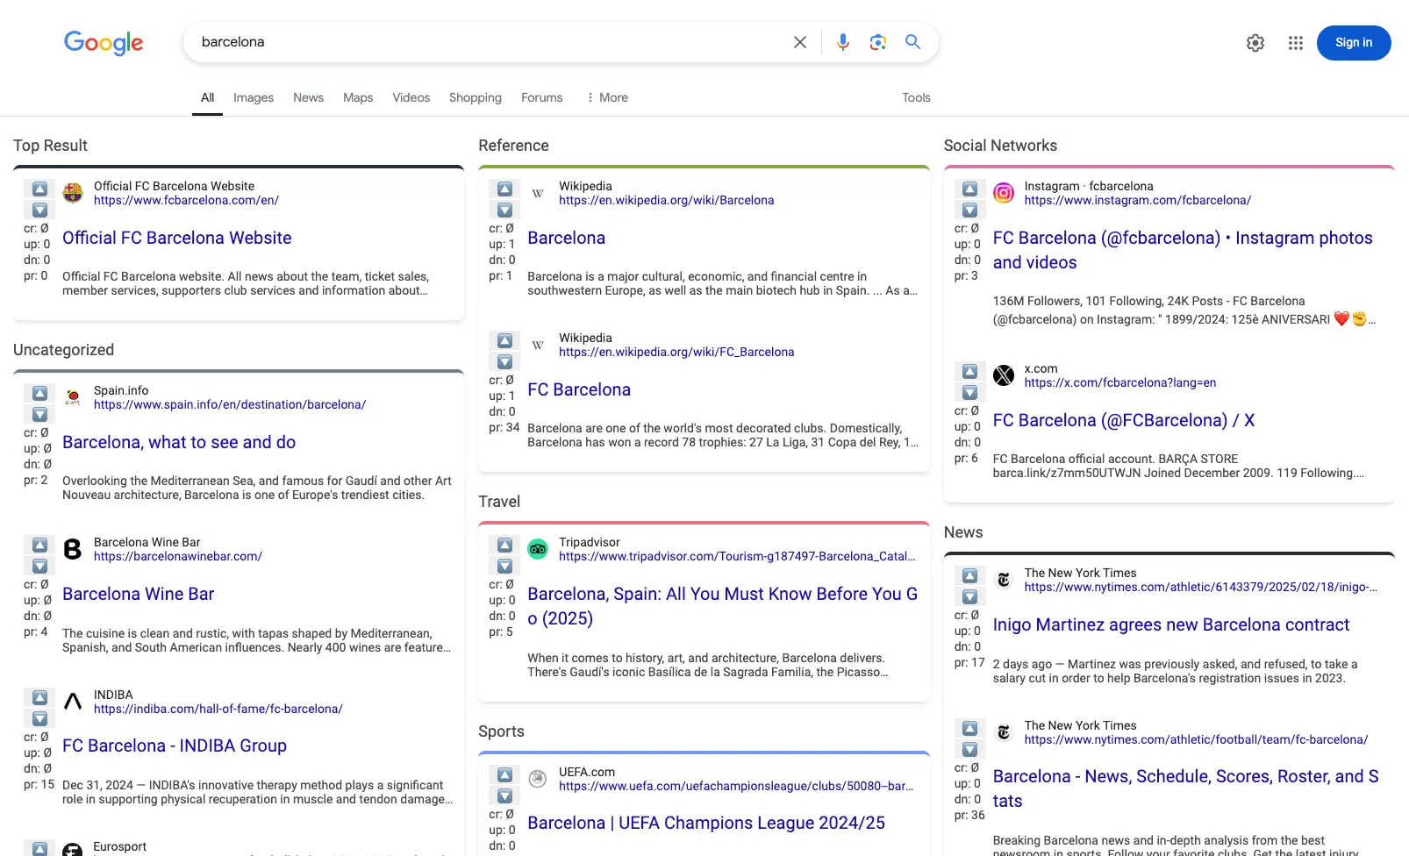Open quick settings with the gear icon
1409x856 pixels.
click(x=1255, y=42)
